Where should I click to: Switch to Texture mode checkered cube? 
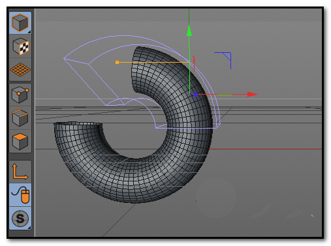tap(20, 46)
